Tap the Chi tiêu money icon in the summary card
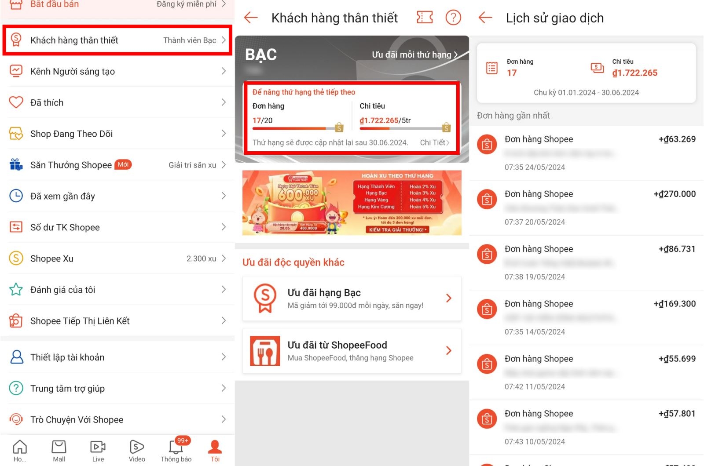This screenshot has width=704, height=466. coord(597,68)
